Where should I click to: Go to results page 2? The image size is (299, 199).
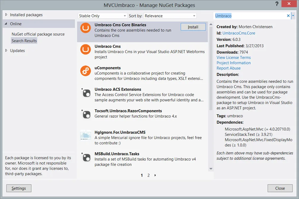148,175
